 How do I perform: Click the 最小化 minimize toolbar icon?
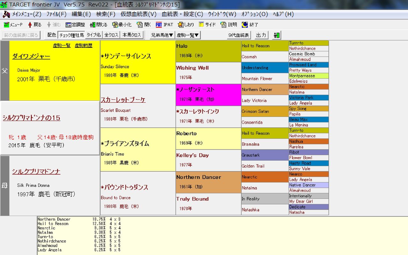tap(122, 25)
